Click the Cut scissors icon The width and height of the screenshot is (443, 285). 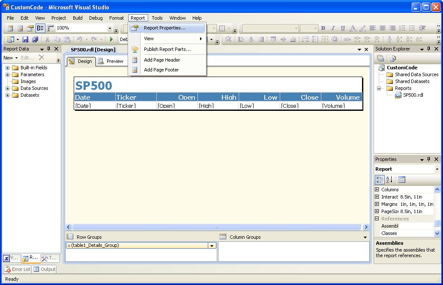pos(48,39)
